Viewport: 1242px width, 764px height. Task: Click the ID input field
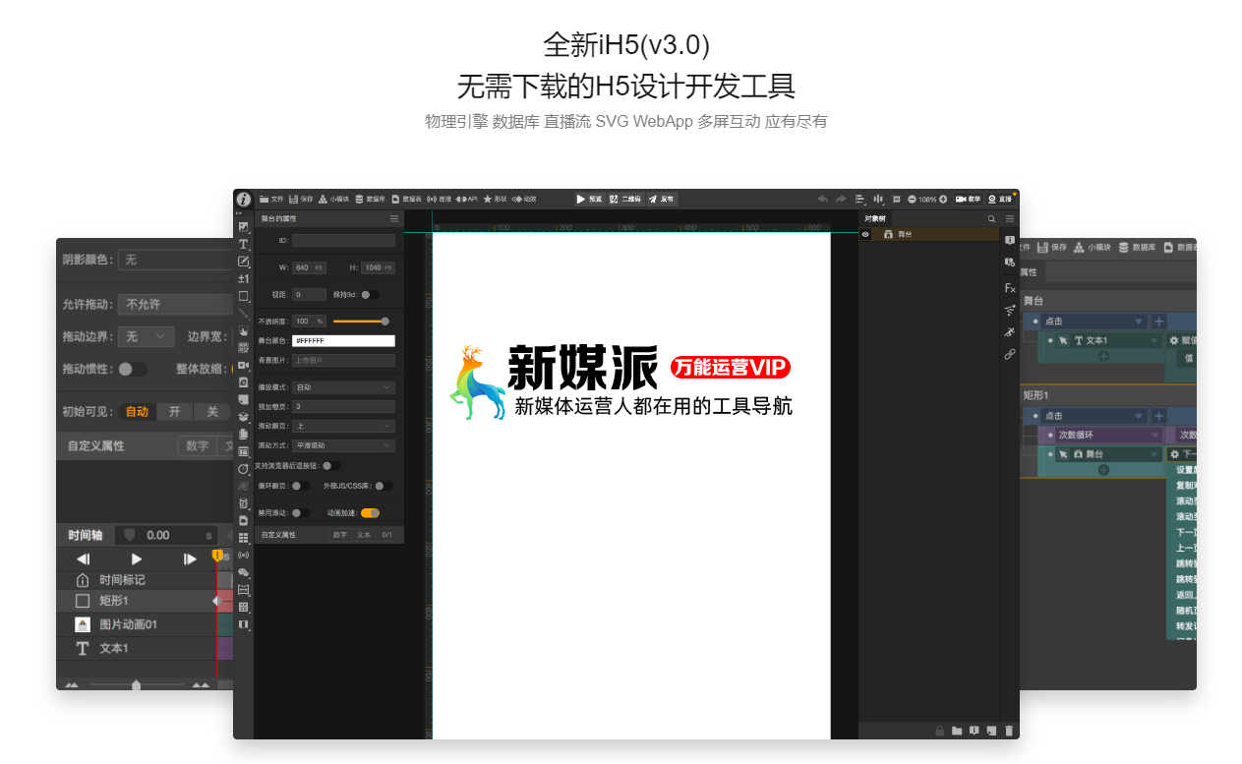point(343,240)
